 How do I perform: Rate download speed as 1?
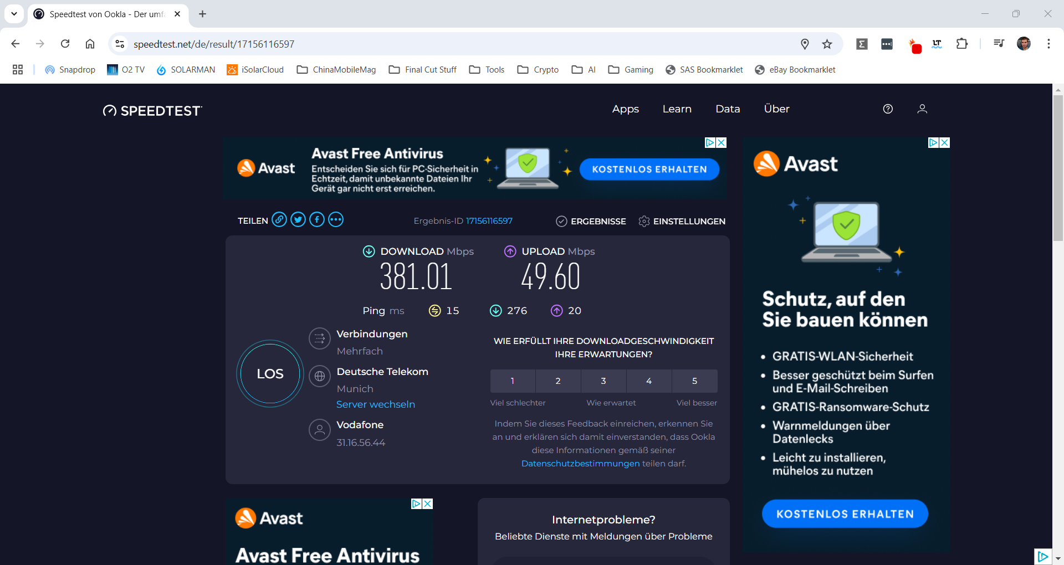tap(513, 381)
